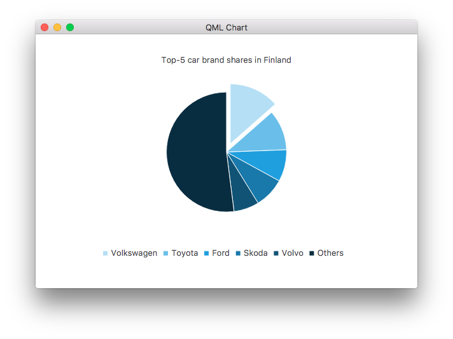
Task: Click the QML Chart title bar text
Action: 226,27
